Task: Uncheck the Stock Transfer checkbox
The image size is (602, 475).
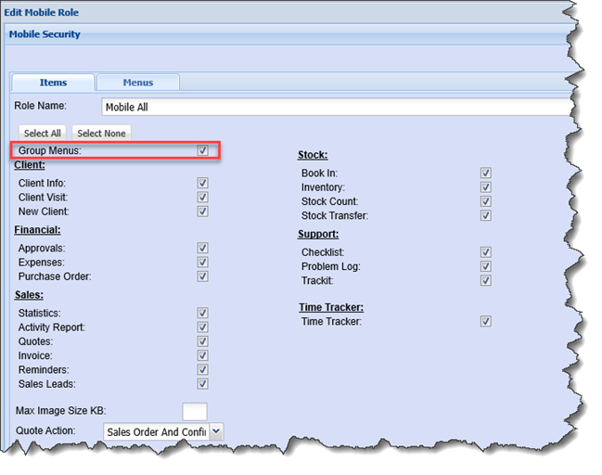Action: pyautogui.click(x=485, y=215)
